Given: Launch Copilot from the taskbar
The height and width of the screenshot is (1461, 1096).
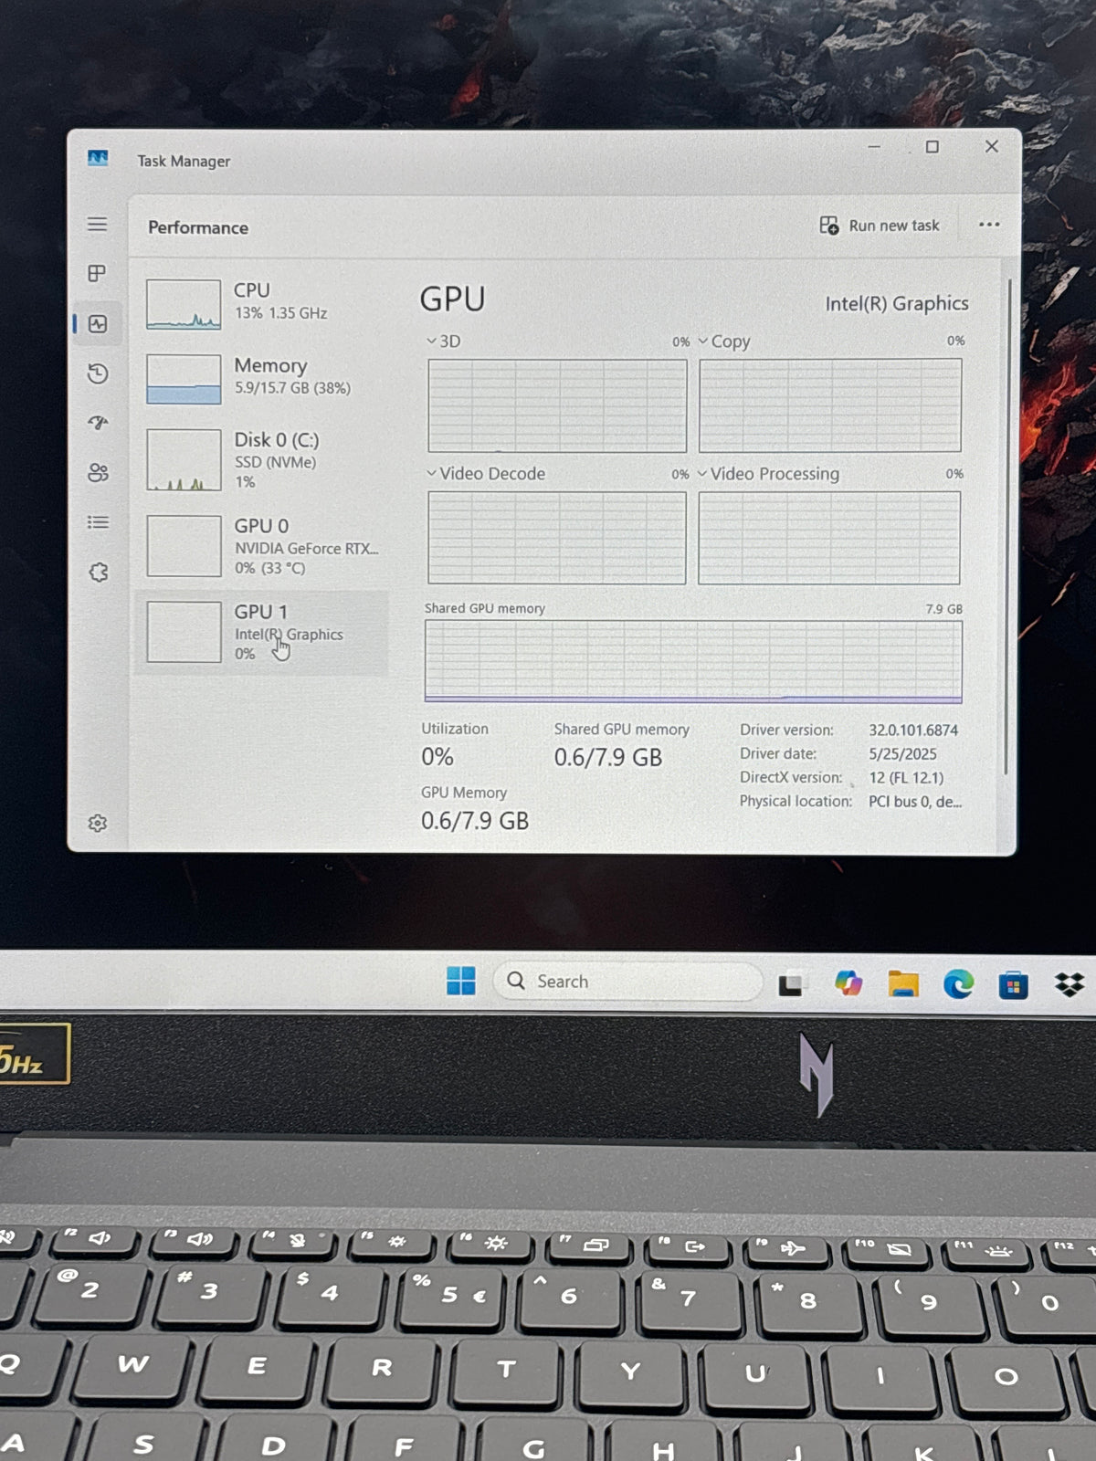Looking at the screenshot, I should pyautogui.click(x=848, y=983).
